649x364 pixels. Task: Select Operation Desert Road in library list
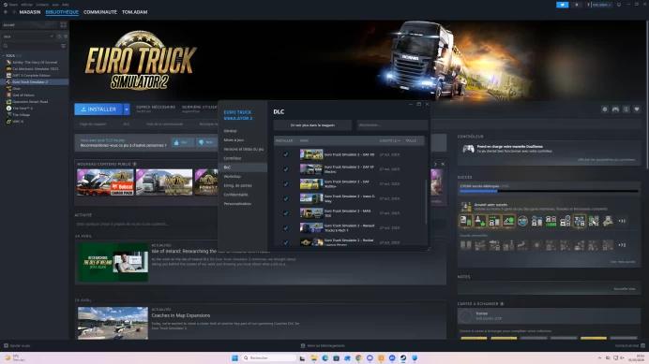coord(30,102)
